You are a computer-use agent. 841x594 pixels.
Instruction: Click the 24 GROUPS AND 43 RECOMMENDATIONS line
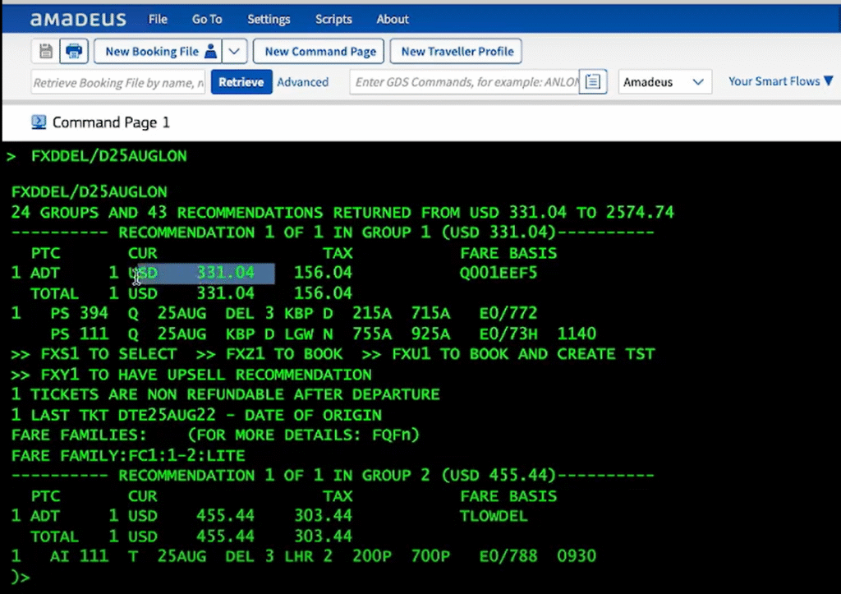tap(342, 213)
